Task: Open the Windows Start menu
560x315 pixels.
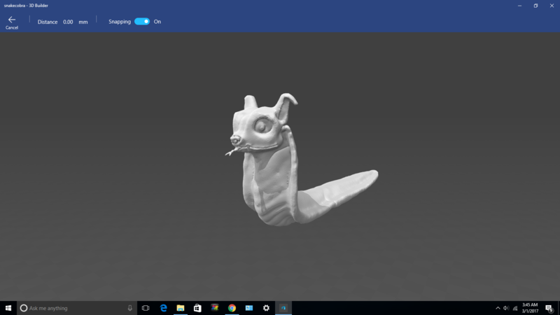Action: (8, 308)
